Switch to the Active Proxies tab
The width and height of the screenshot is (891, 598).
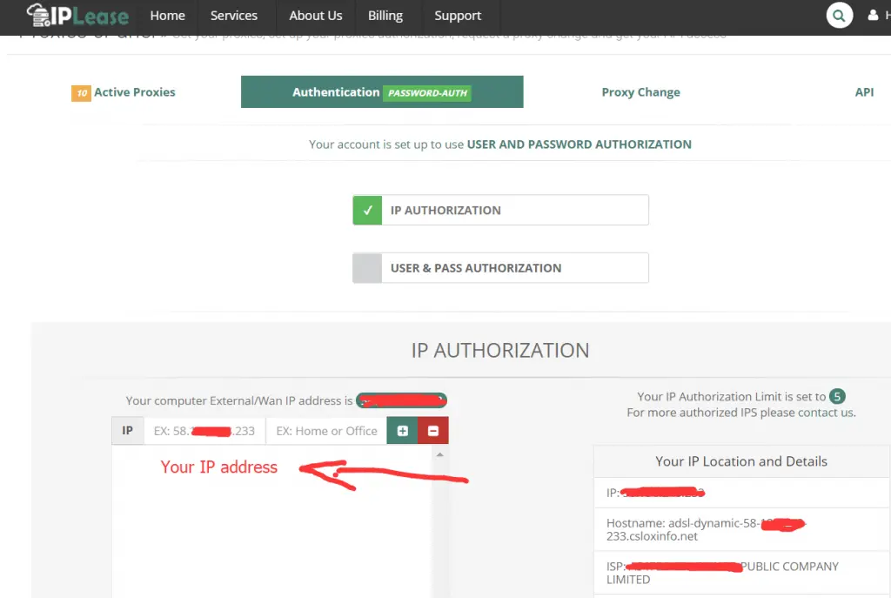click(135, 92)
